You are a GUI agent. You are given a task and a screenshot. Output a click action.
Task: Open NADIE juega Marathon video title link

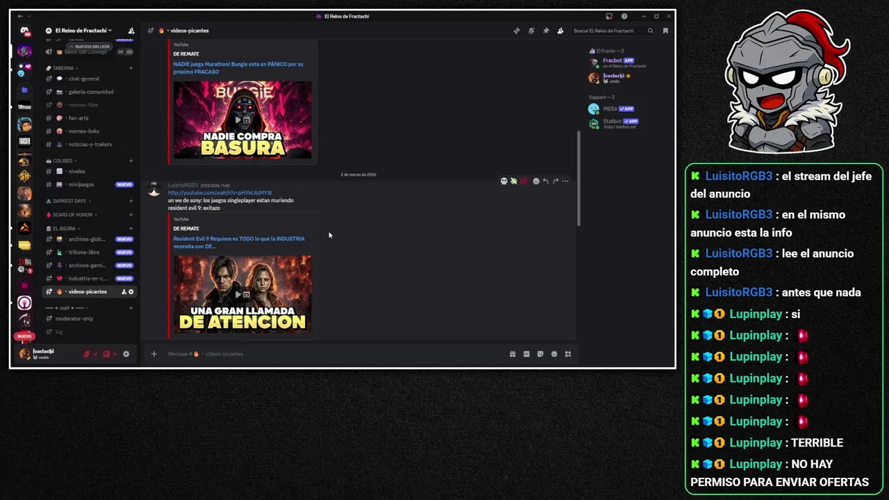(x=238, y=67)
